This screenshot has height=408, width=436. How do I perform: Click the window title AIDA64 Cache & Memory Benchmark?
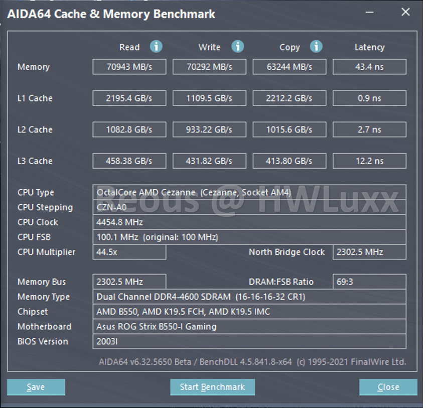111,14
